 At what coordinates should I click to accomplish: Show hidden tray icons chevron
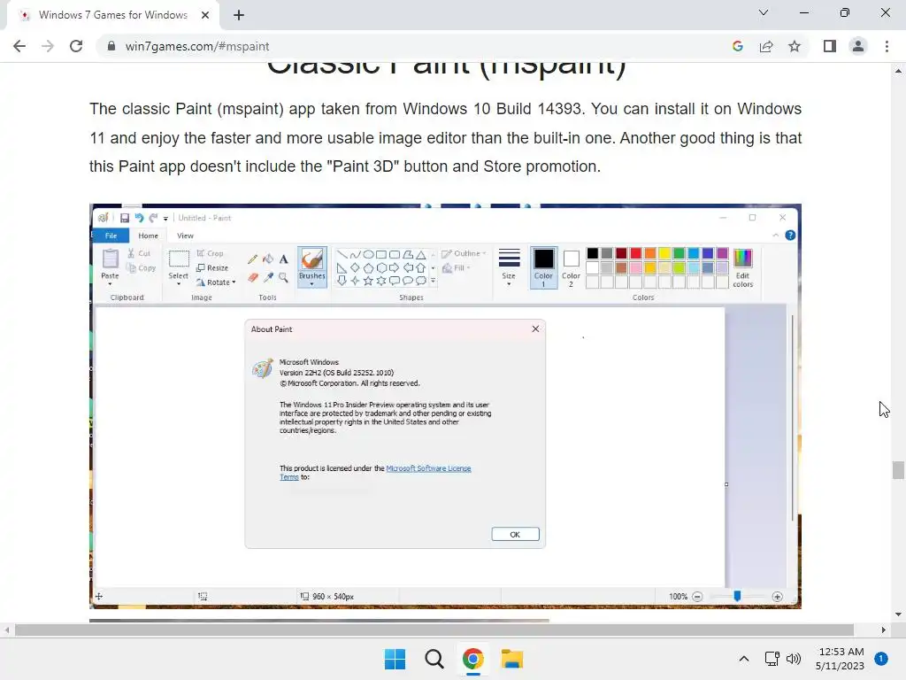[743, 659]
